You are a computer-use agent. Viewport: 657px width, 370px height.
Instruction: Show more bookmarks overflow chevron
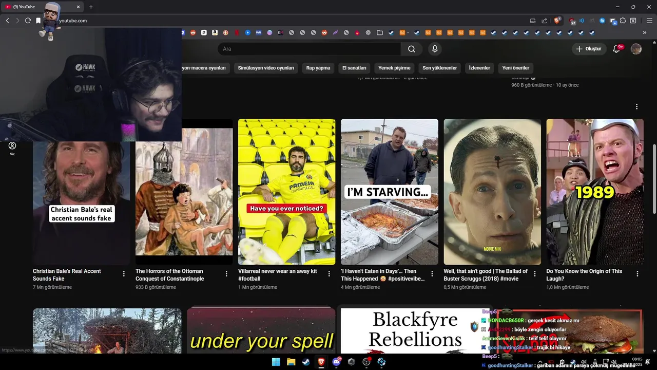[x=645, y=32]
